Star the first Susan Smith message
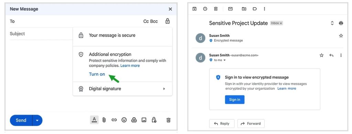 341,36
